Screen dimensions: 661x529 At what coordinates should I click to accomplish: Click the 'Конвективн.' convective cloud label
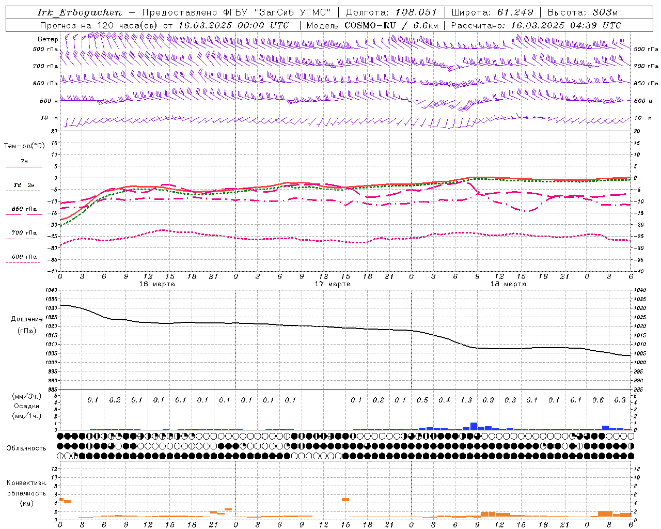[26, 483]
